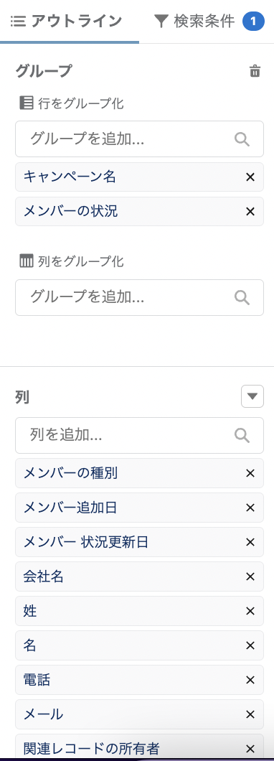
Task: Click the column grouping グループを追加 input
Action: tap(140, 297)
